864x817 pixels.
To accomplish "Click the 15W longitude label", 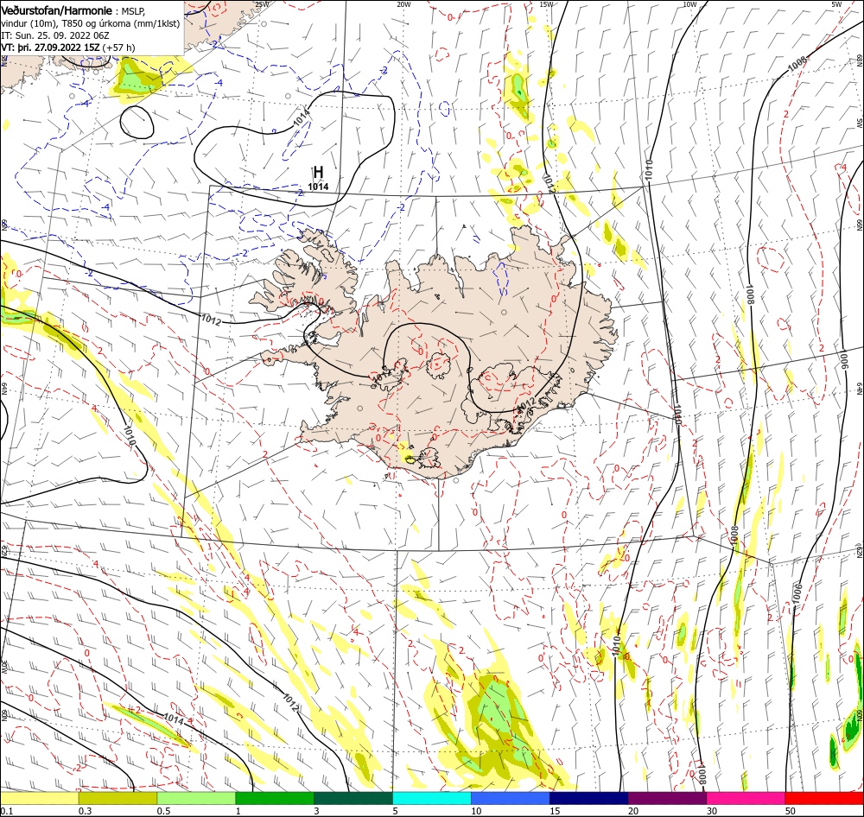I will (546, 4).
